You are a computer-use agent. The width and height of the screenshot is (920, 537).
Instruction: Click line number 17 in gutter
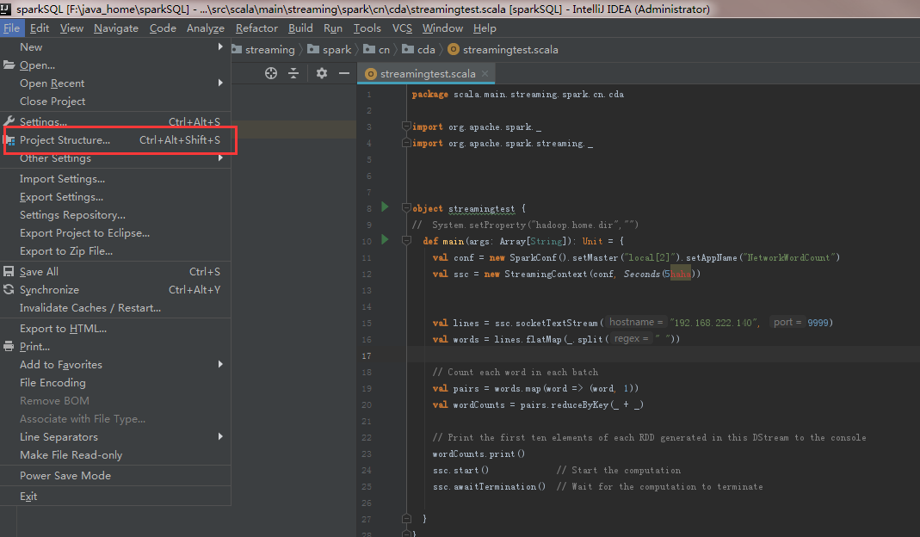366,355
